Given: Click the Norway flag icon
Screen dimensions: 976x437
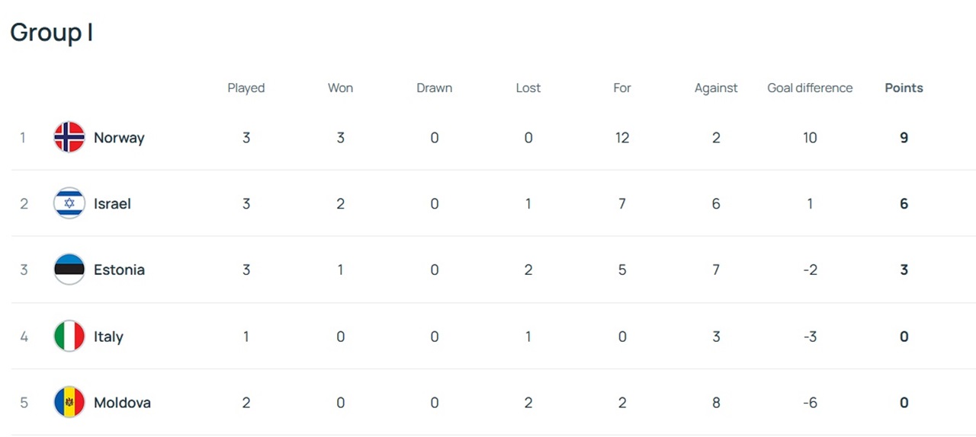Looking at the screenshot, I should tap(69, 138).
